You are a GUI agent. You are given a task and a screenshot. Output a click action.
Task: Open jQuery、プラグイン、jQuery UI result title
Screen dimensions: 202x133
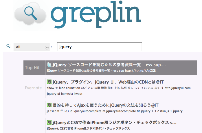[108, 82]
